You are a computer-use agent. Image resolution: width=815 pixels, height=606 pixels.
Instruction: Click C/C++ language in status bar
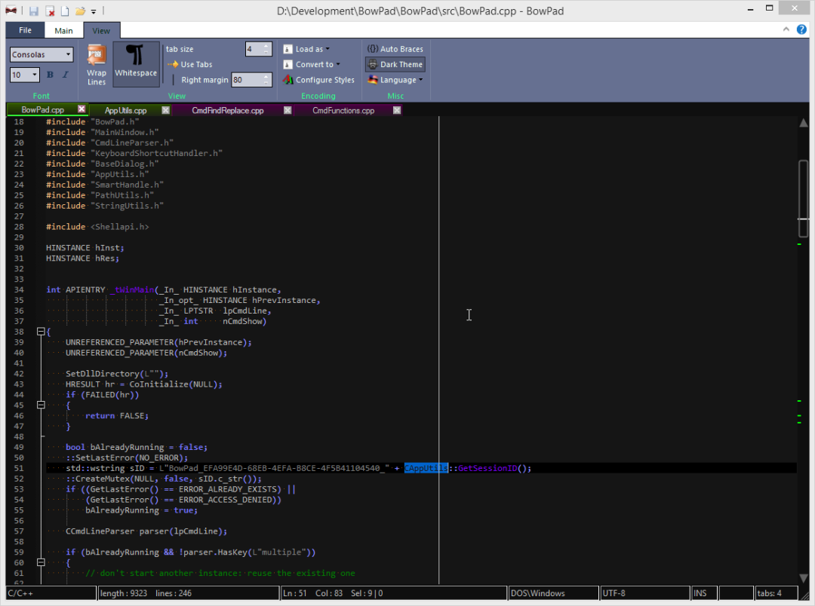click(51, 593)
